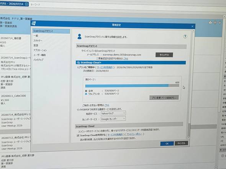226x169 pixels.
Task: Close the 環境設定 dialog
Action: click(192, 26)
